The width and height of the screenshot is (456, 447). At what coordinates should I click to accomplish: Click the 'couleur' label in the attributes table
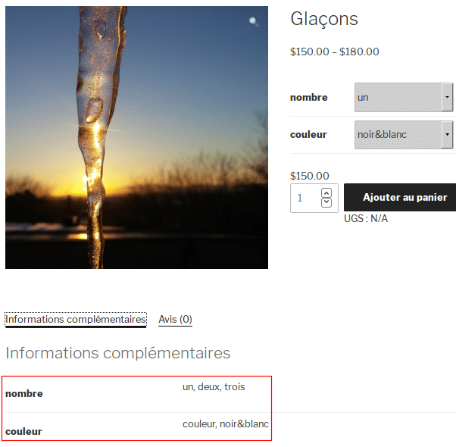click(x=23, y=431)
